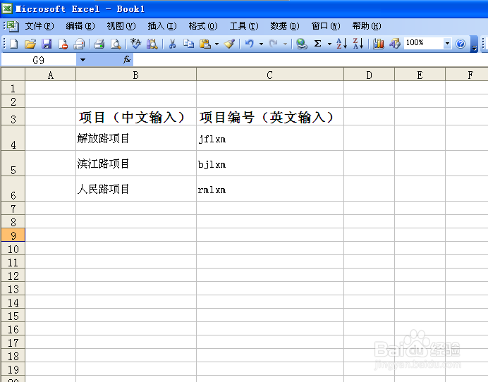Undo the last action
488x382 pixels.
pyautogui.click(x=250, y=44)
